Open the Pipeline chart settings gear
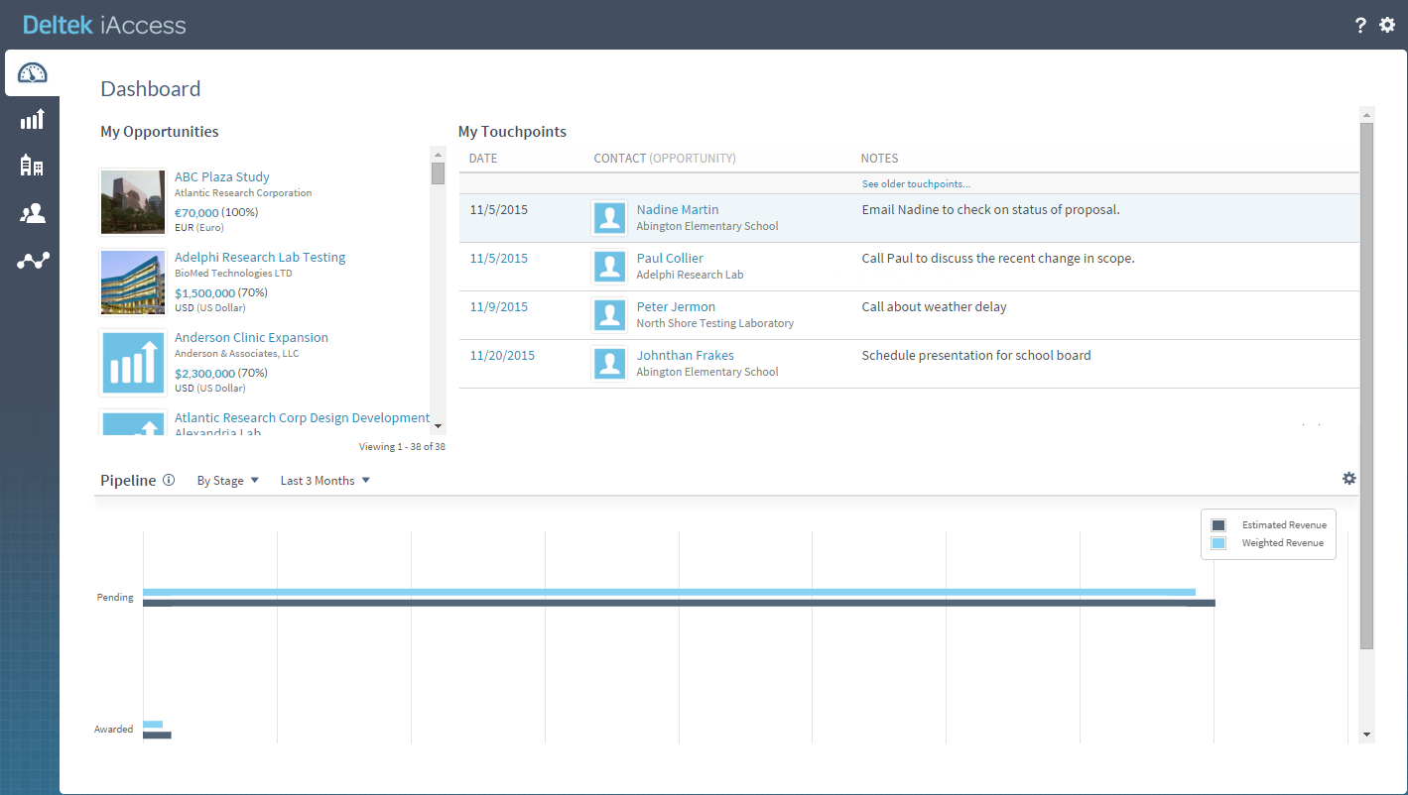Image resolution: width=1408 pixels, height=795 pixels. pos(1349,478)
